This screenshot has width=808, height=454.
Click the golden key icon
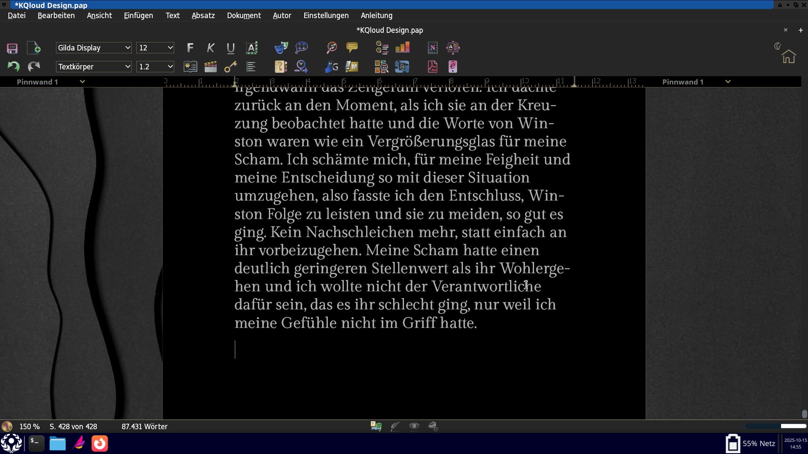click(x=231, y=66)
